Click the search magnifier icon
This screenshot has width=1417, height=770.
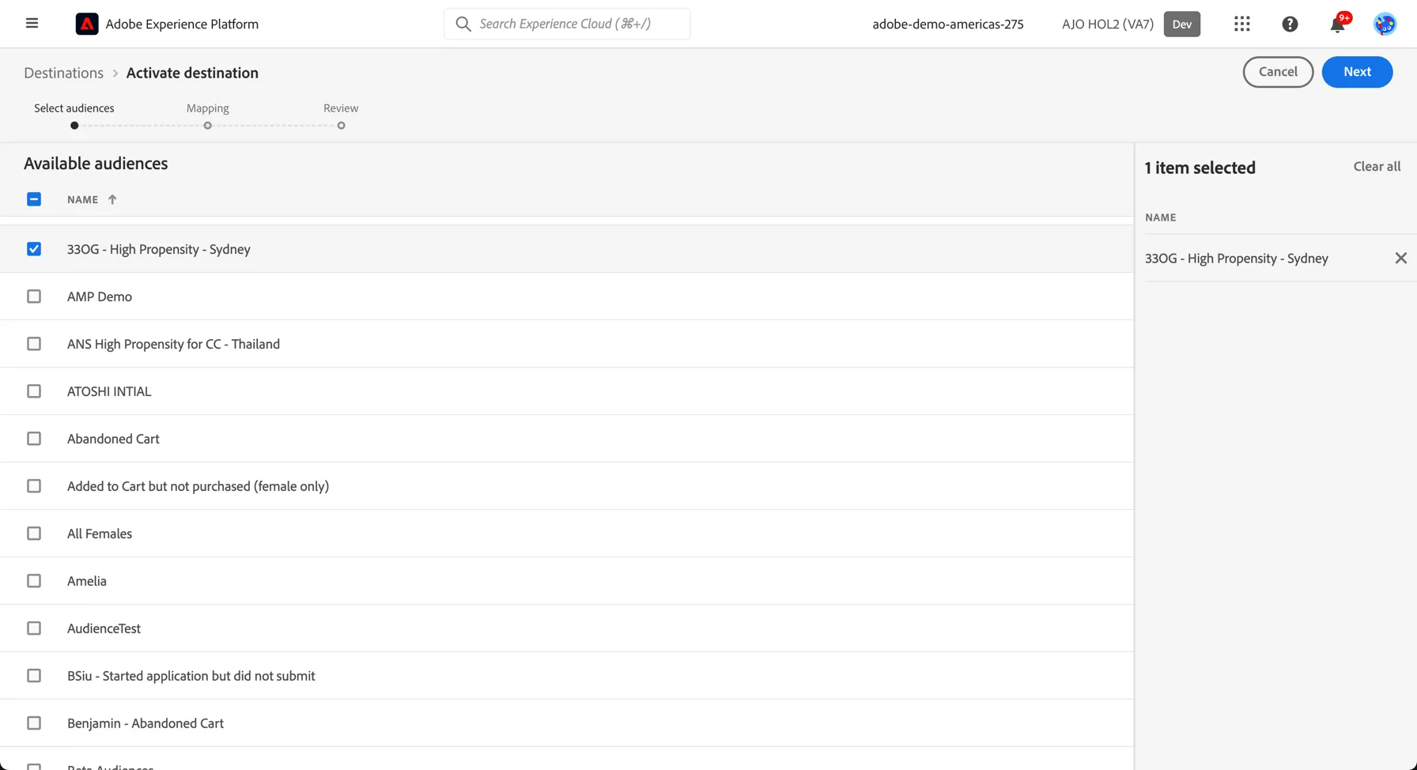pyautogui.click(x=463, y=24)
